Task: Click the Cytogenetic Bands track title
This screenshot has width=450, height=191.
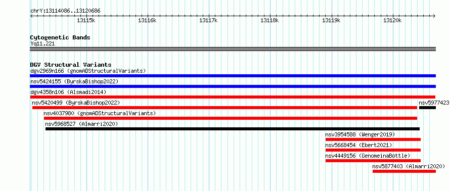Action: click(60, 37)
